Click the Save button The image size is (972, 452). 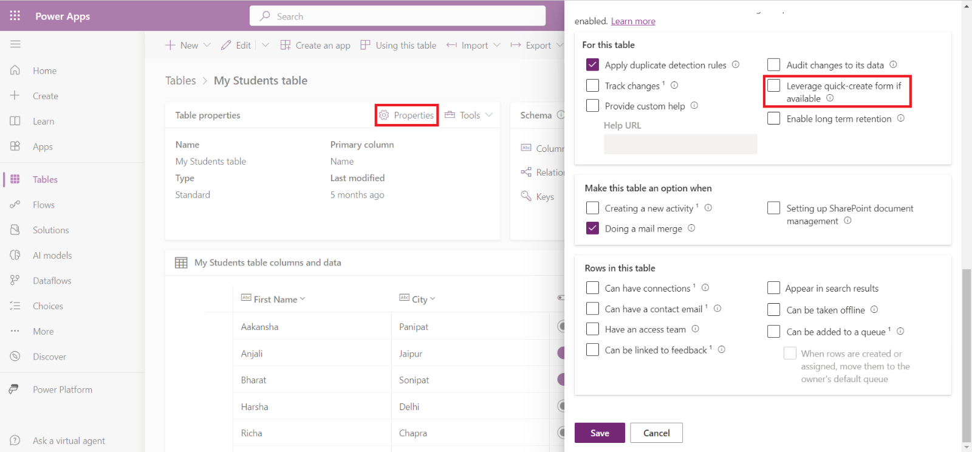coord(600,433)
